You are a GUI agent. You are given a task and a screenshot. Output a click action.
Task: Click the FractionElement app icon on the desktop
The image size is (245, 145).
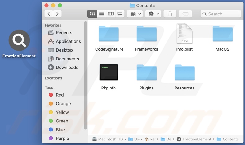pos(19,40)
